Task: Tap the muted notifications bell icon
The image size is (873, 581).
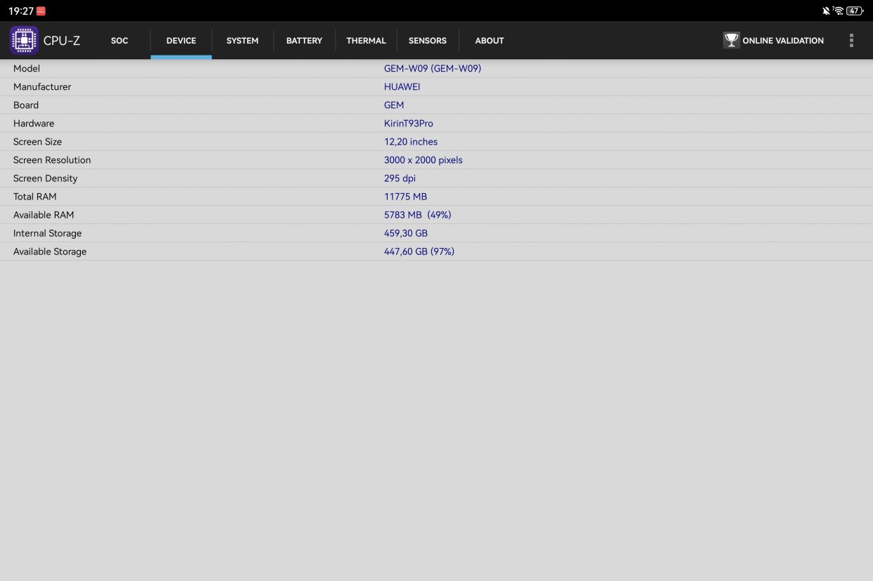Action: tap(826, 11)
